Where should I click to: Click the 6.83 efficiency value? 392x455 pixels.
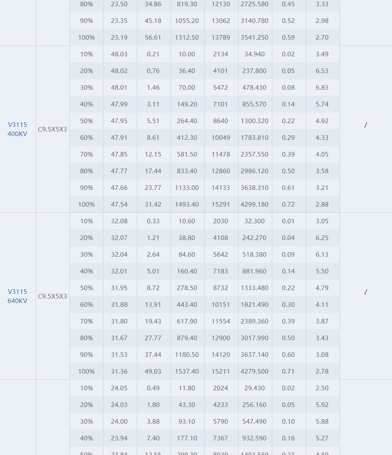click(x=322, y=87)
